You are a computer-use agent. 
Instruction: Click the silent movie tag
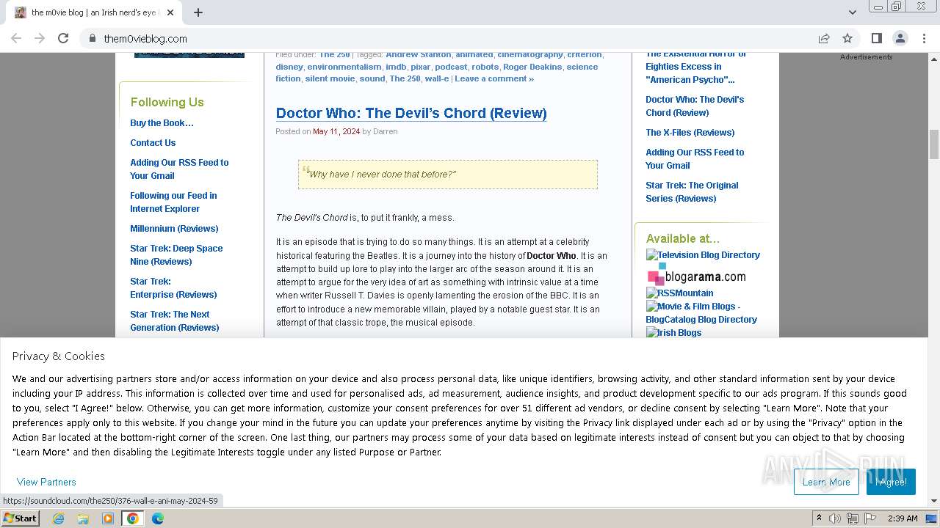click(x=330, y=78)
